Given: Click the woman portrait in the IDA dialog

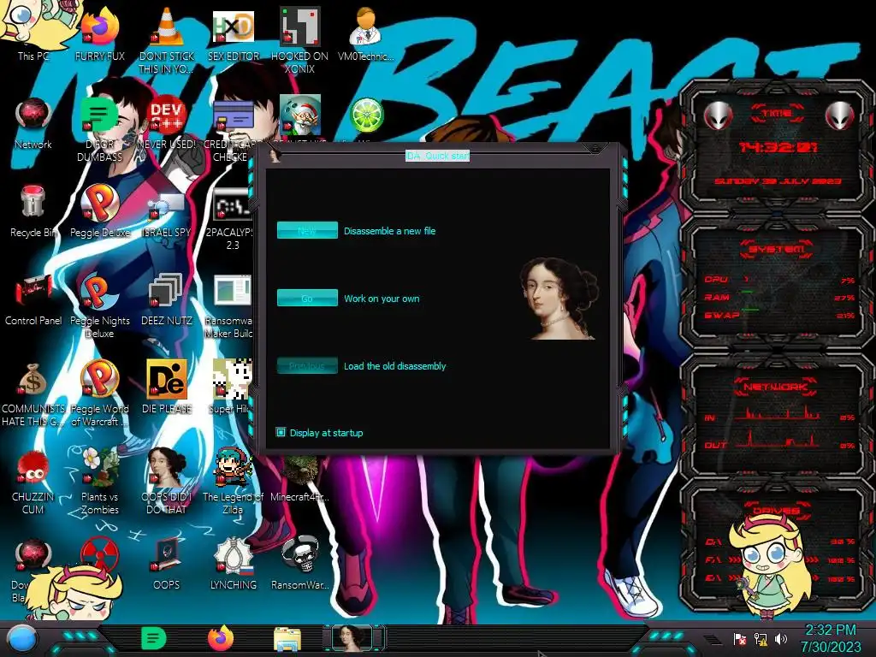Looking at the screenshot, I should (x=559, y=299).
